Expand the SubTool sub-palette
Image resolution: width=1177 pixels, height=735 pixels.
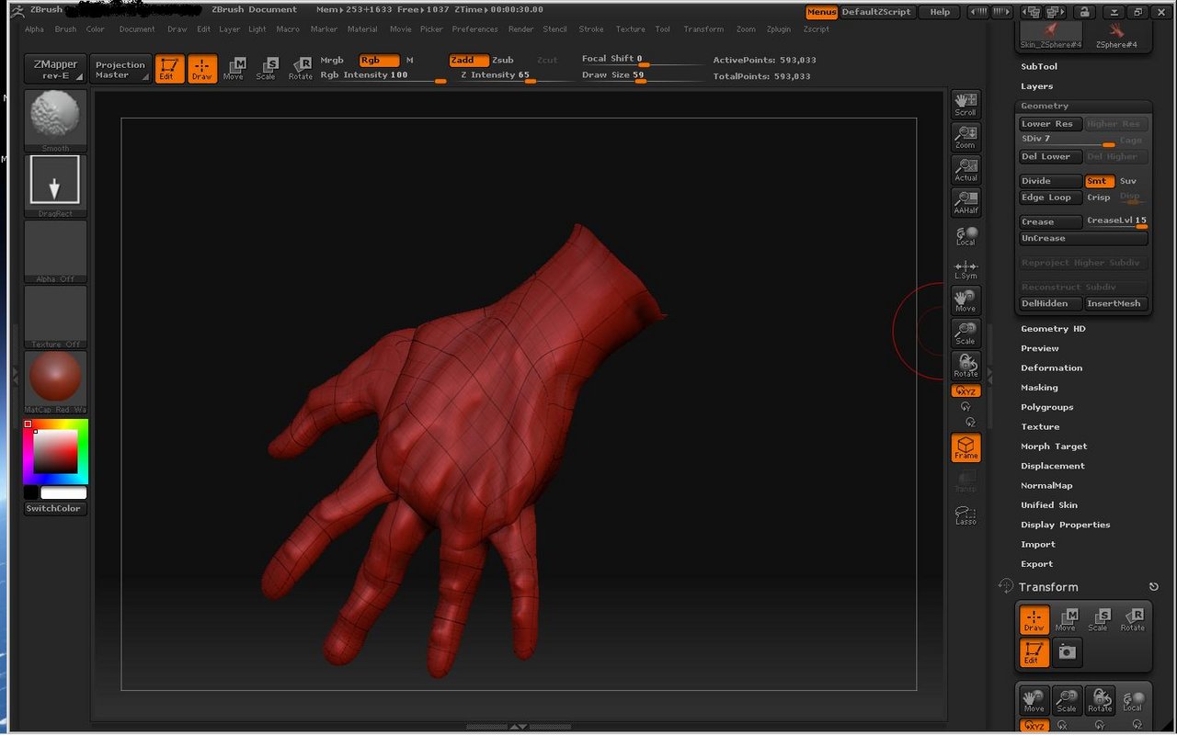click(x=1039, y=66)
